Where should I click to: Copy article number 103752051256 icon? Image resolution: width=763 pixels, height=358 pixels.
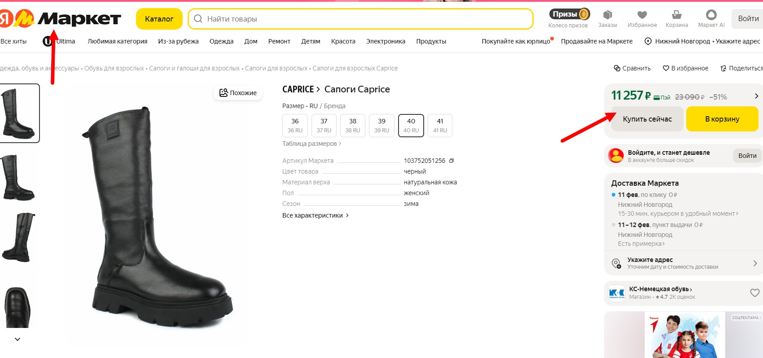pyautogui.click(x=452, y=161)
